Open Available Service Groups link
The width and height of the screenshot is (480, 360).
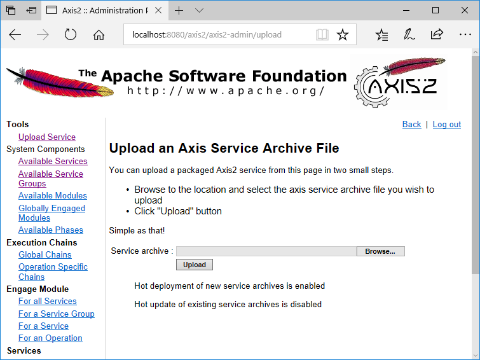(x=50, y=179)
